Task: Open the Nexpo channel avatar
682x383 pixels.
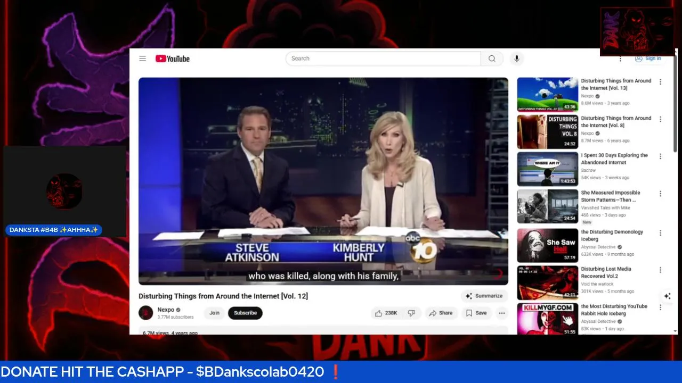Action: tap(145, 313)
